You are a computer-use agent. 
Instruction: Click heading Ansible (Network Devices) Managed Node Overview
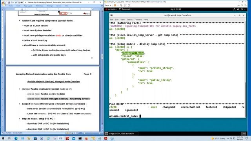click(x=53, y=81)
